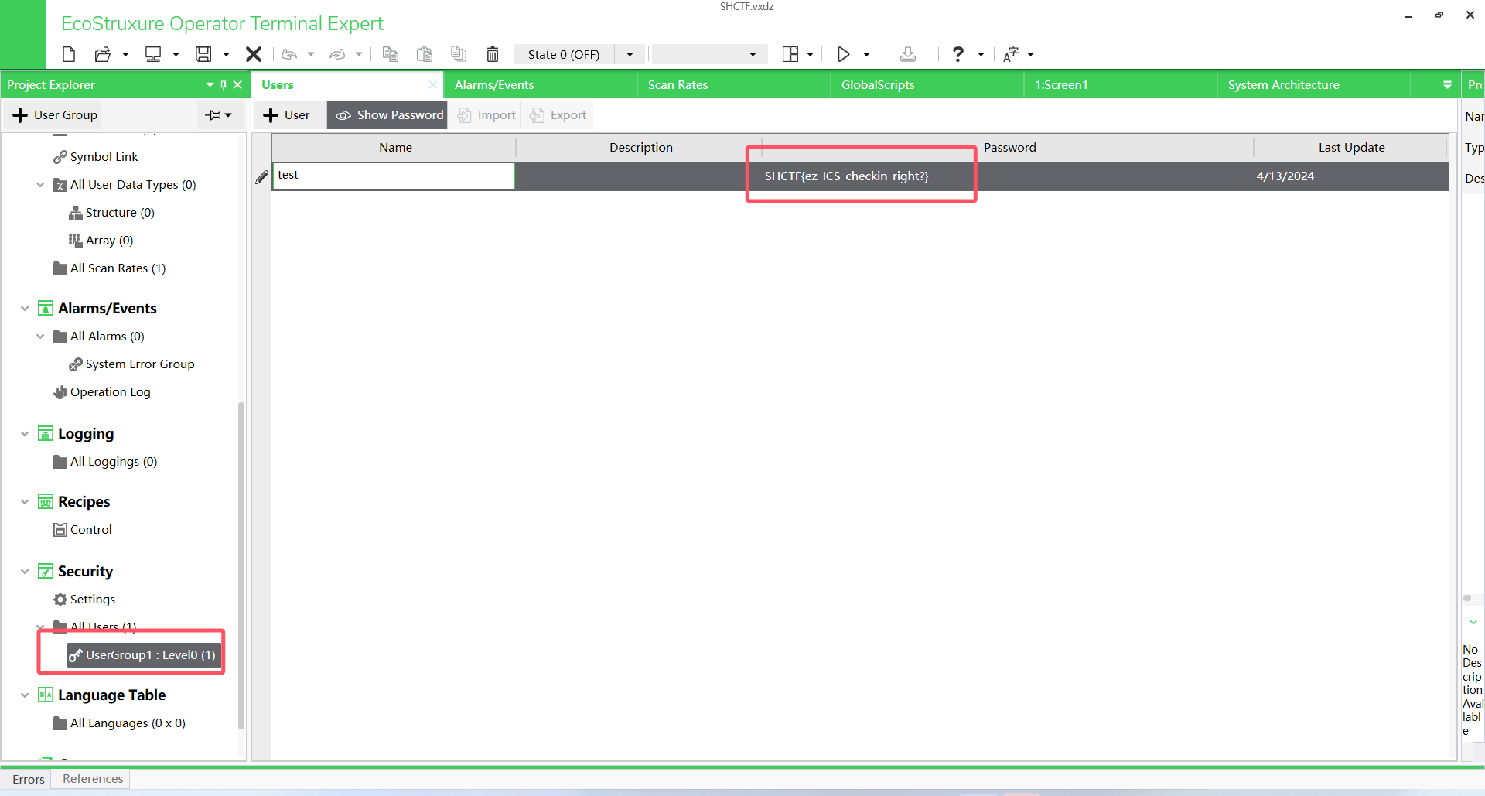This screenshot has width=1485, height=796.
Task: Pin the Project Explorer panel
Action: coord(224,85)
